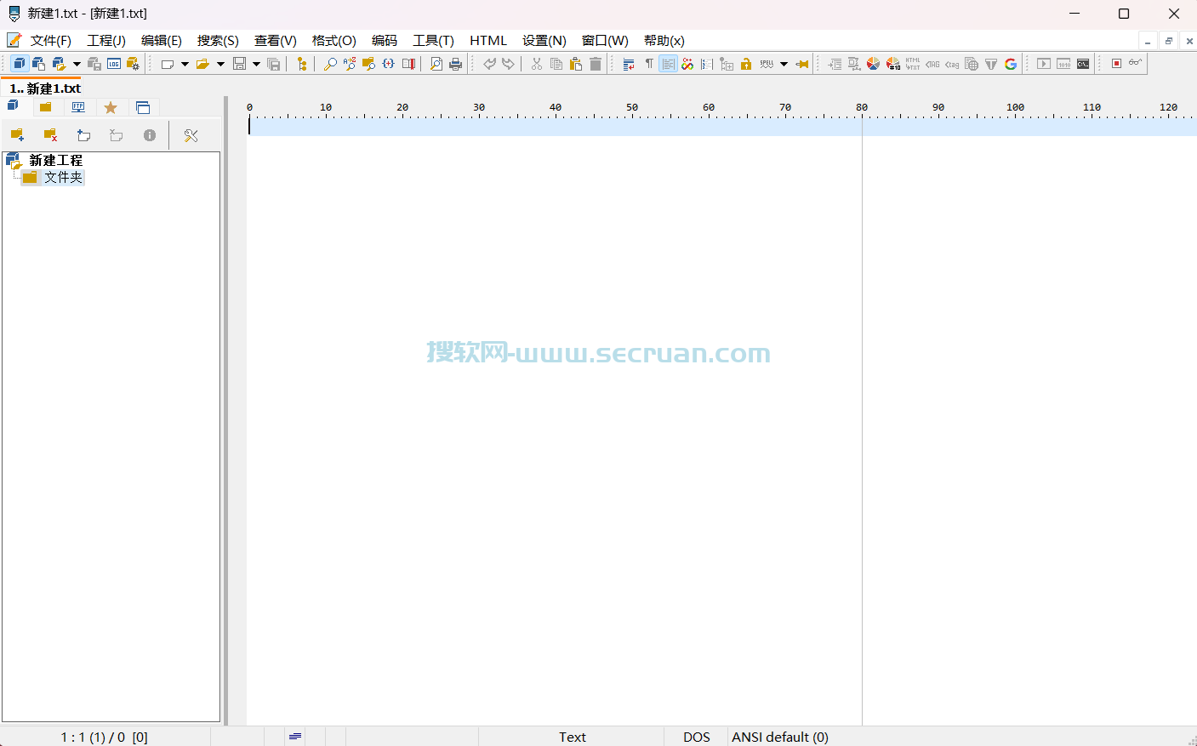The height and width of the screenshot is (746, 1197).
Task: Open the 帮助(x) menu
Action: coord(664,40)
